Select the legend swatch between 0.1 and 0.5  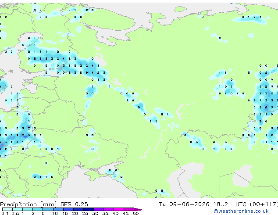(7, 209)
